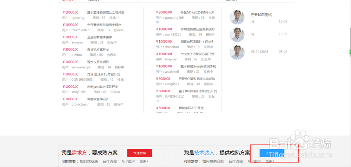The height and width of the screenshot is (167, 351).
Task: Open project 基于有线dongle实现手机
Action: [198, 66]
